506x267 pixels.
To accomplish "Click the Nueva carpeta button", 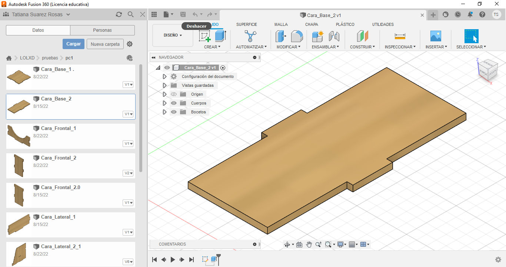I will (x=105, y=44).
